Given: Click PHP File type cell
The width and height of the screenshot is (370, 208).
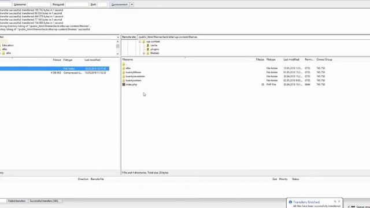Looking at the screenshot, I should [271, 84].
